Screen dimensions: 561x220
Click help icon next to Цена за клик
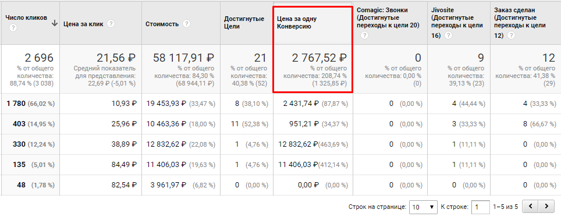point(111,24)
